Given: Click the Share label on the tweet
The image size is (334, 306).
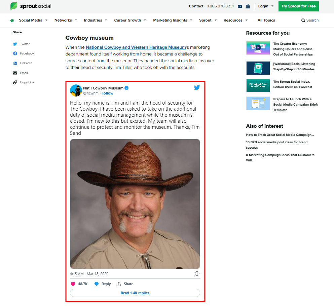Looking at the screenshot, I should point(128,284).
